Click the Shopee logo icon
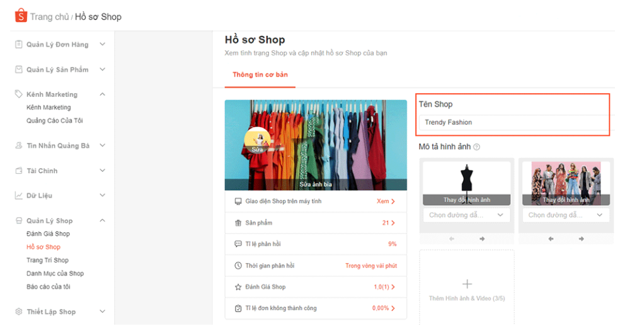 point(21,16)
